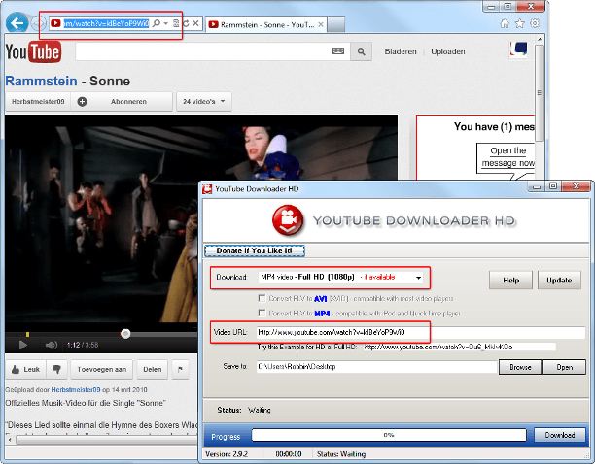Click the 0% progress bar

[x=389, y=435]
